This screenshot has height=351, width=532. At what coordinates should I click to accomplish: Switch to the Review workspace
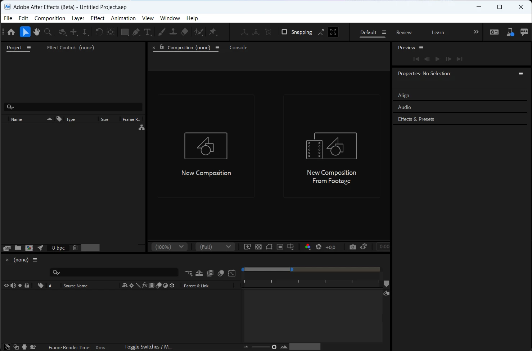tap(404, 32)
